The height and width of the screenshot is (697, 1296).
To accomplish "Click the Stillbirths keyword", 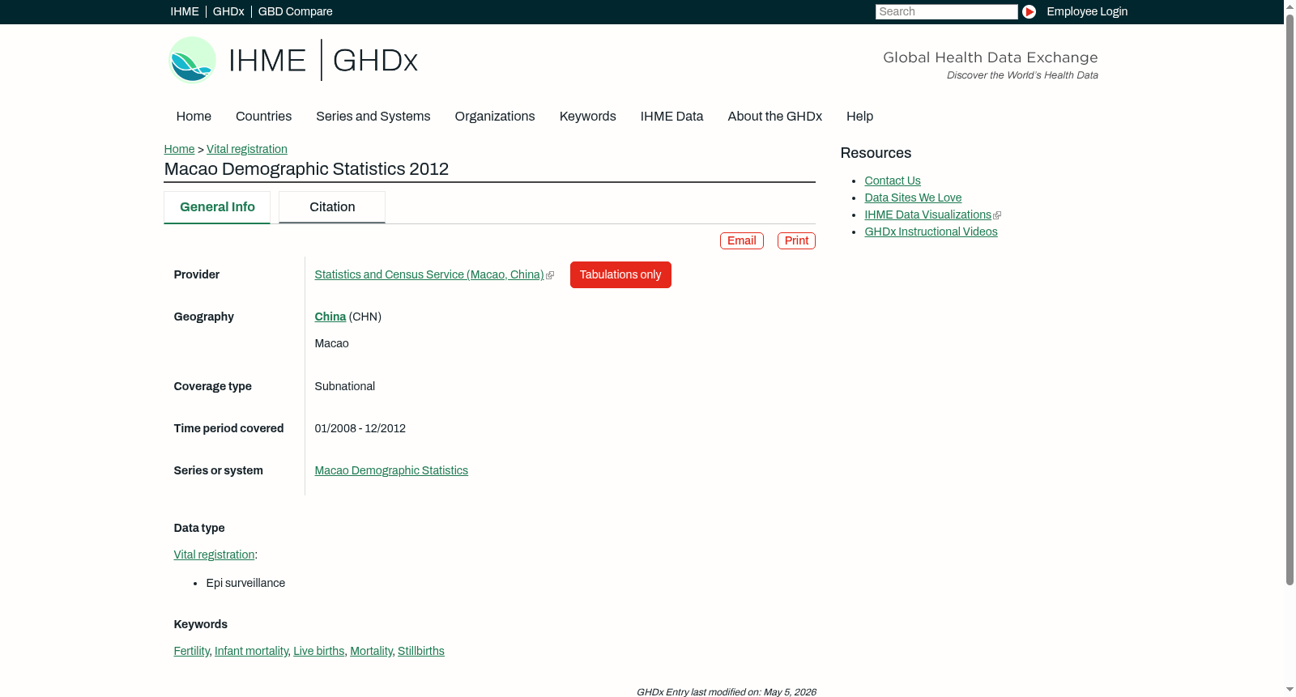I will pyautogui.click(x=421, y=652).
